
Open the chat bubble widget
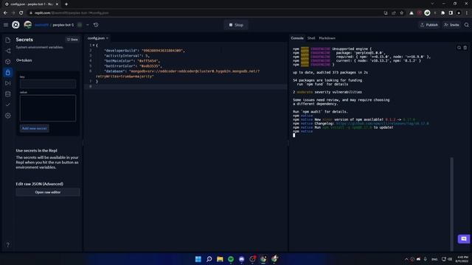[464, 239]
